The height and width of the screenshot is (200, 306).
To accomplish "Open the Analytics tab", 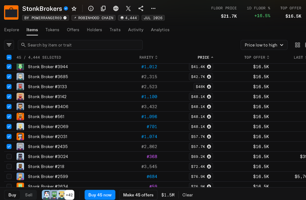I will click(160, 30).
